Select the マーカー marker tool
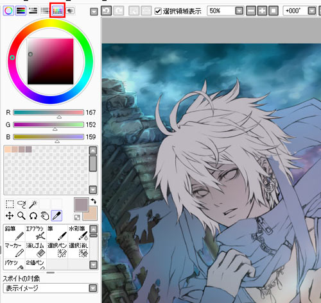This screenshot has height=303, width=321. [15, 250]
